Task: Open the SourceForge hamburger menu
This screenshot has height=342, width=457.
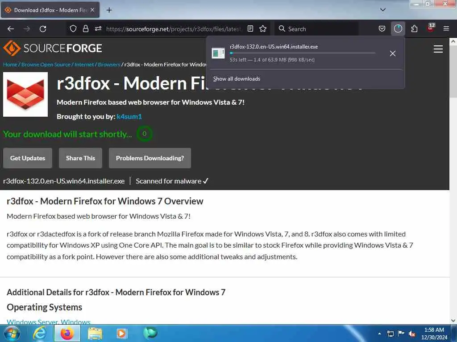Action: pos(438,49)
